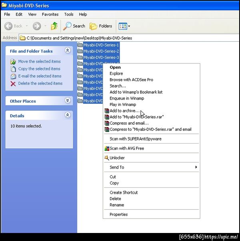Choose Cut in context menu

(x=151, y=177)
